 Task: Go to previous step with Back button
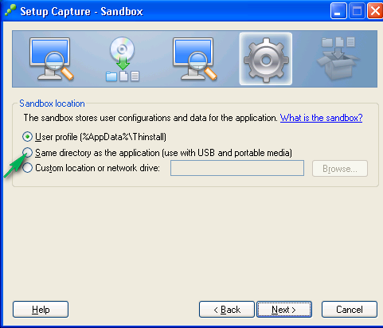coord(227,310)
